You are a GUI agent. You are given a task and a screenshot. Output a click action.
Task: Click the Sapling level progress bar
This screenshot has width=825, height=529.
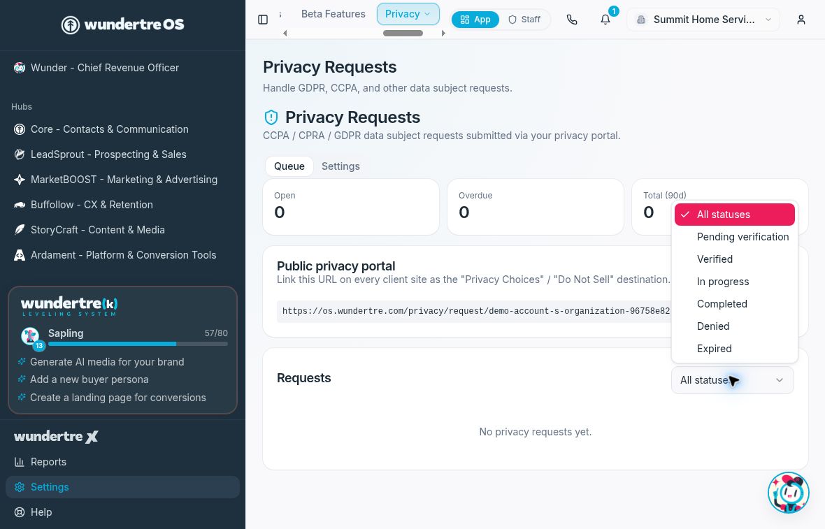click(138, 344)
